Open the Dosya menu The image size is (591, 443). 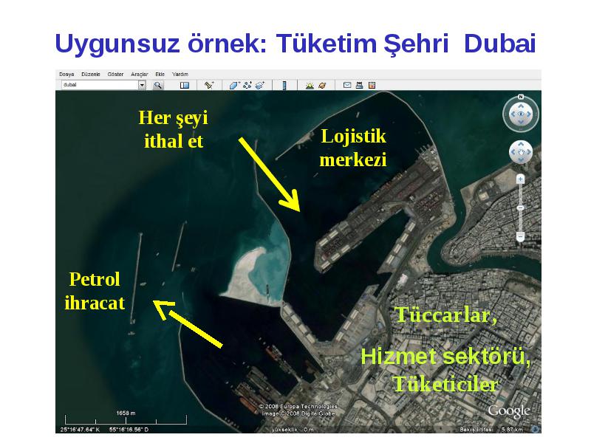(66, 75)
